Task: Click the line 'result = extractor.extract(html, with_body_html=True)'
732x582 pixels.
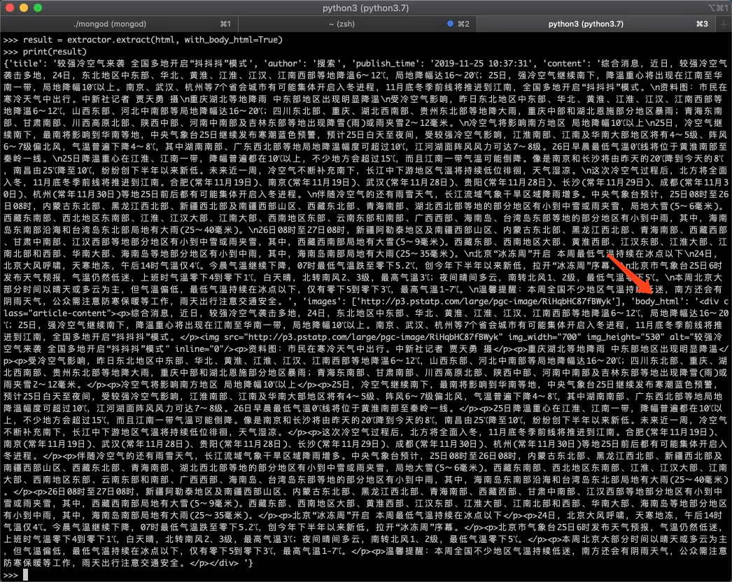Action: [x=153, y=40]
